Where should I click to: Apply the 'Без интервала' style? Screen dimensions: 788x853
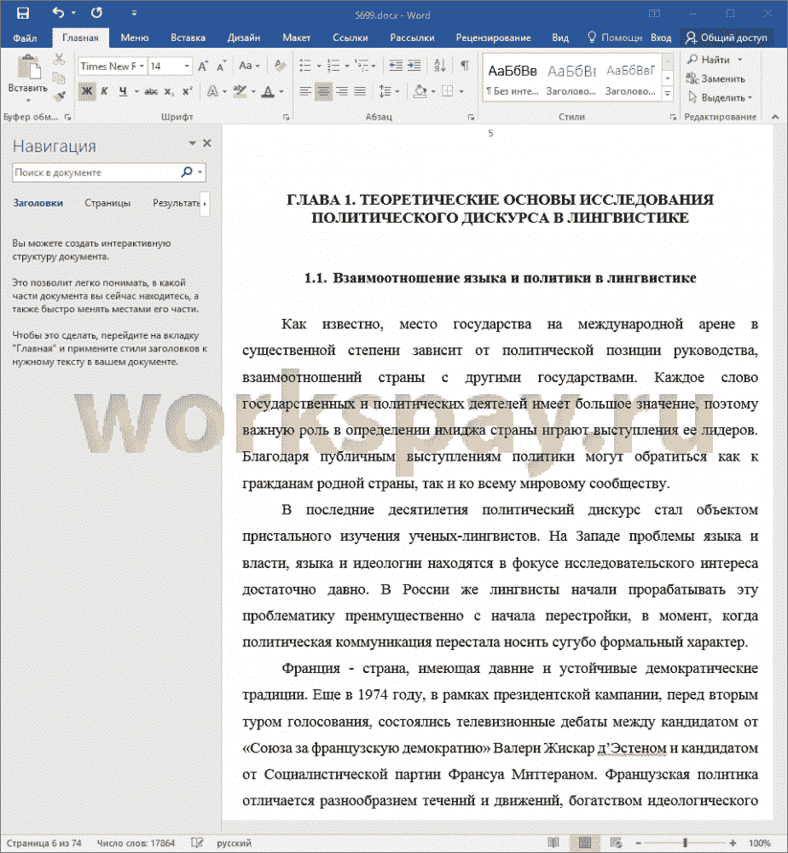coord(513,78)
